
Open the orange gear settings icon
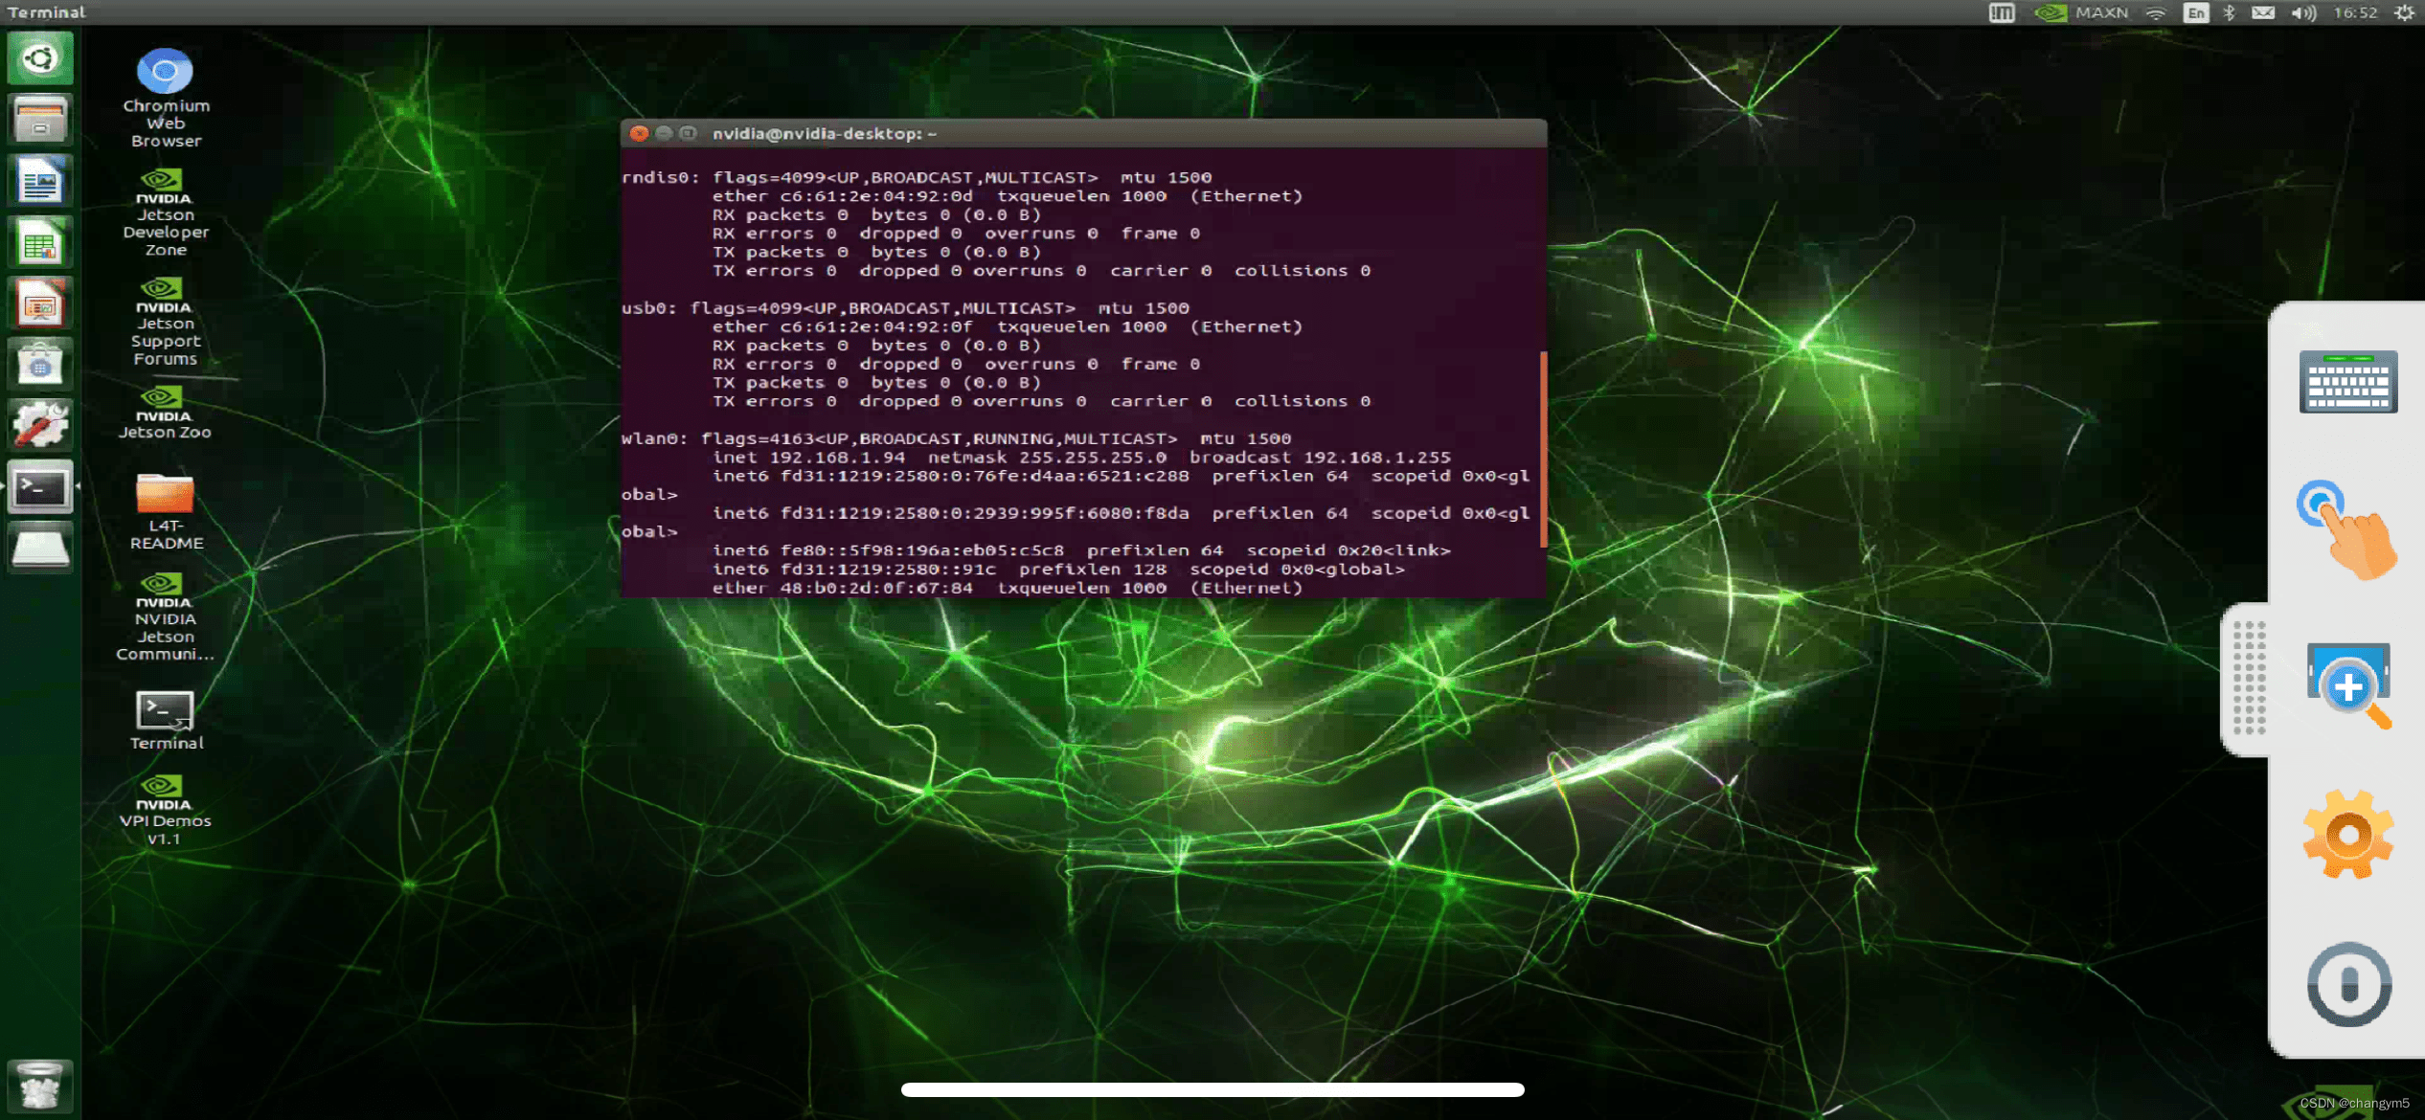coord(2347,835)
